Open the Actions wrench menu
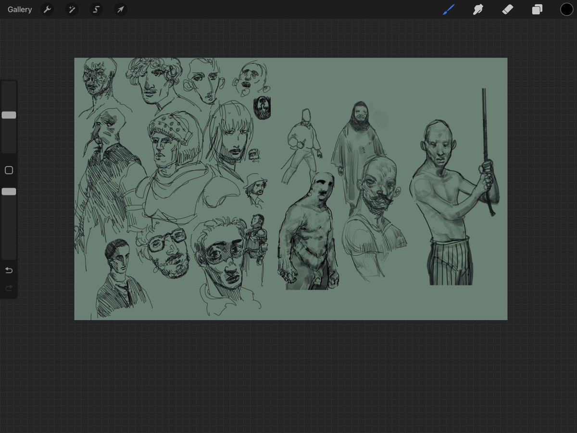Viewport: 577px width, 433px height. [x=47, y=10]
